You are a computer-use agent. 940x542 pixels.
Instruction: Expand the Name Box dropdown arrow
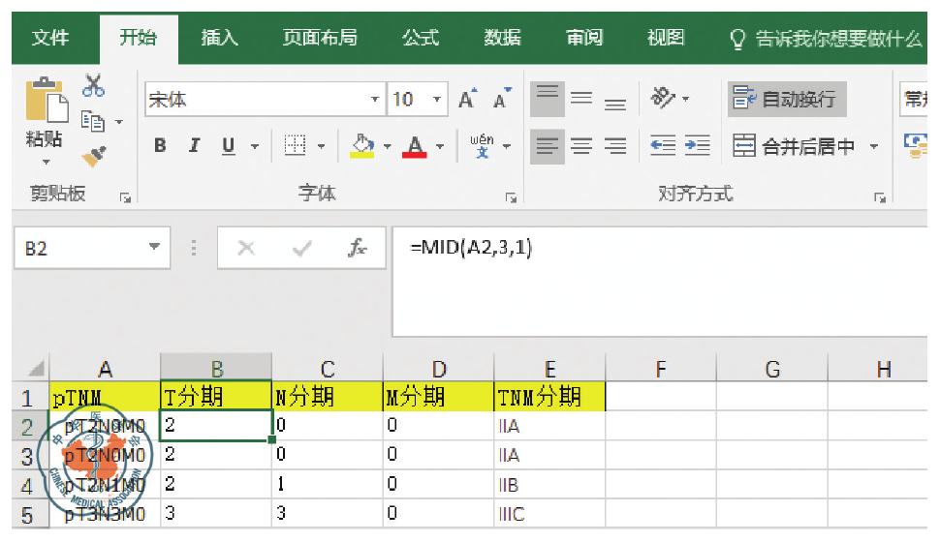coord(153,249)
